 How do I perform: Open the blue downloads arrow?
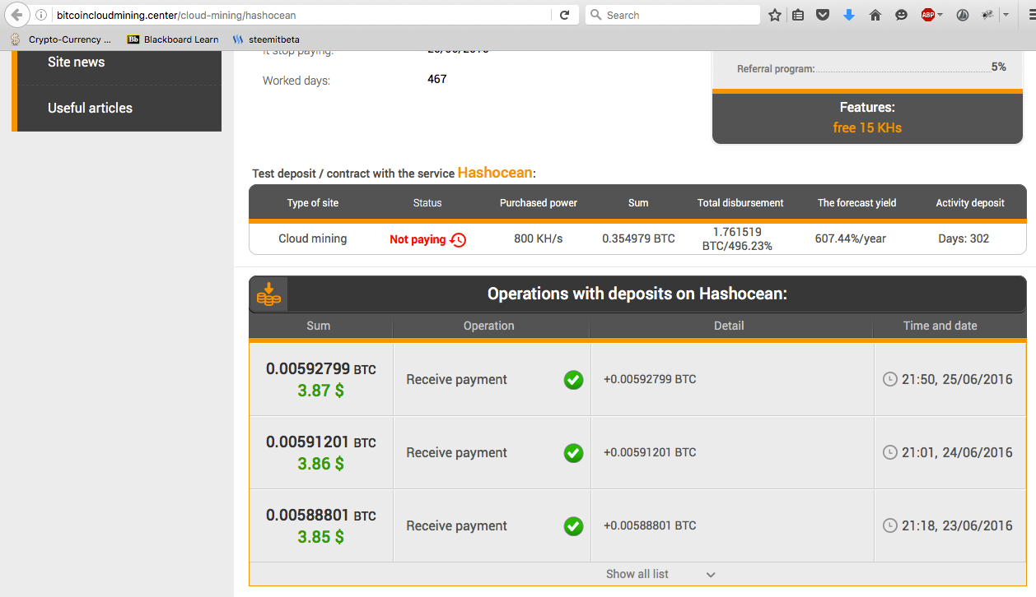coord(849,15)
